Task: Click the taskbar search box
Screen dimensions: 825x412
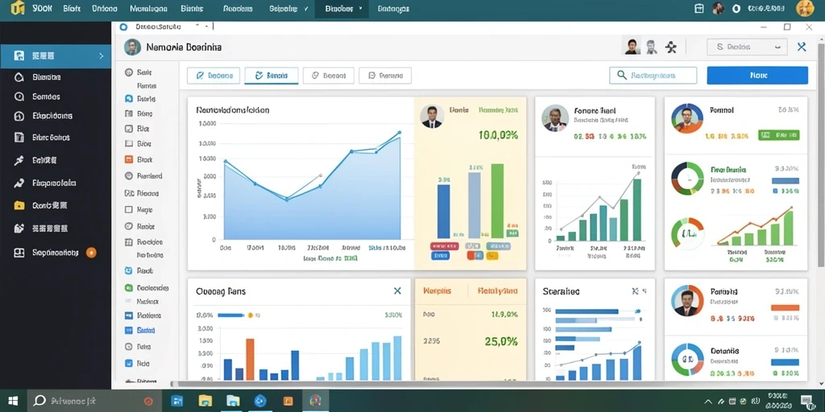Action: pyautogui.click(x=93, y=401)
